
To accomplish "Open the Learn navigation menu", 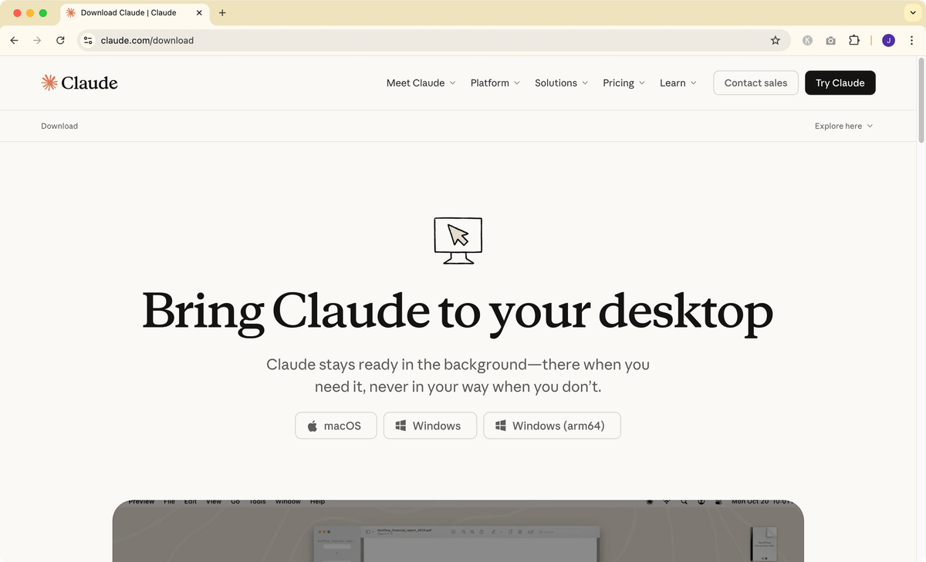I will 678,83.
